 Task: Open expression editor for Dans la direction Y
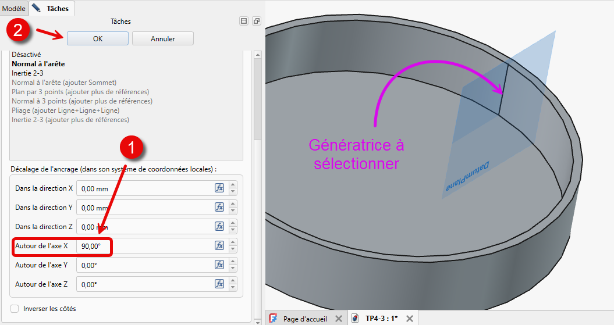pyautogui.click(x=219, y=207)
